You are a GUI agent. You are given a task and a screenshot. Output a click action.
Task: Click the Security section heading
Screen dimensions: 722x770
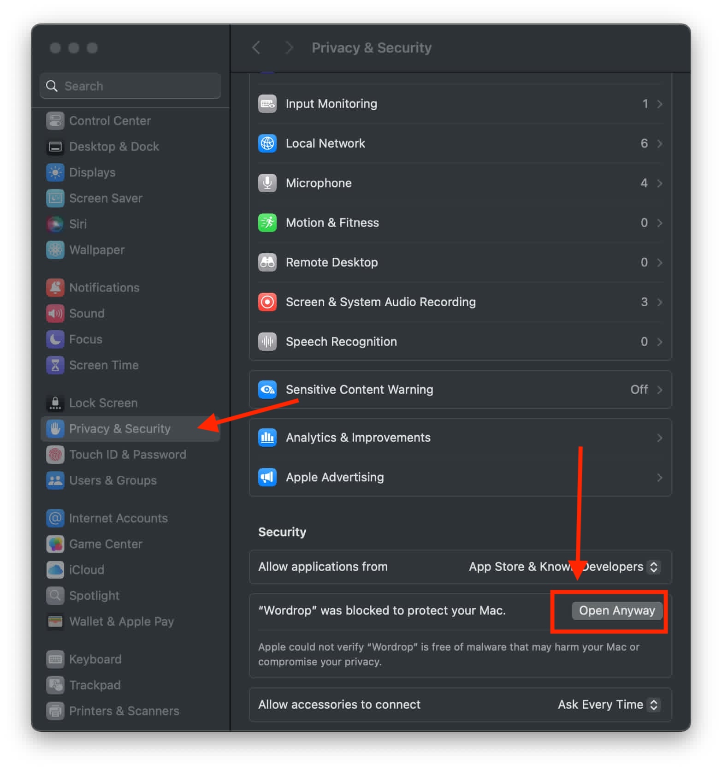tap(282, 532)
